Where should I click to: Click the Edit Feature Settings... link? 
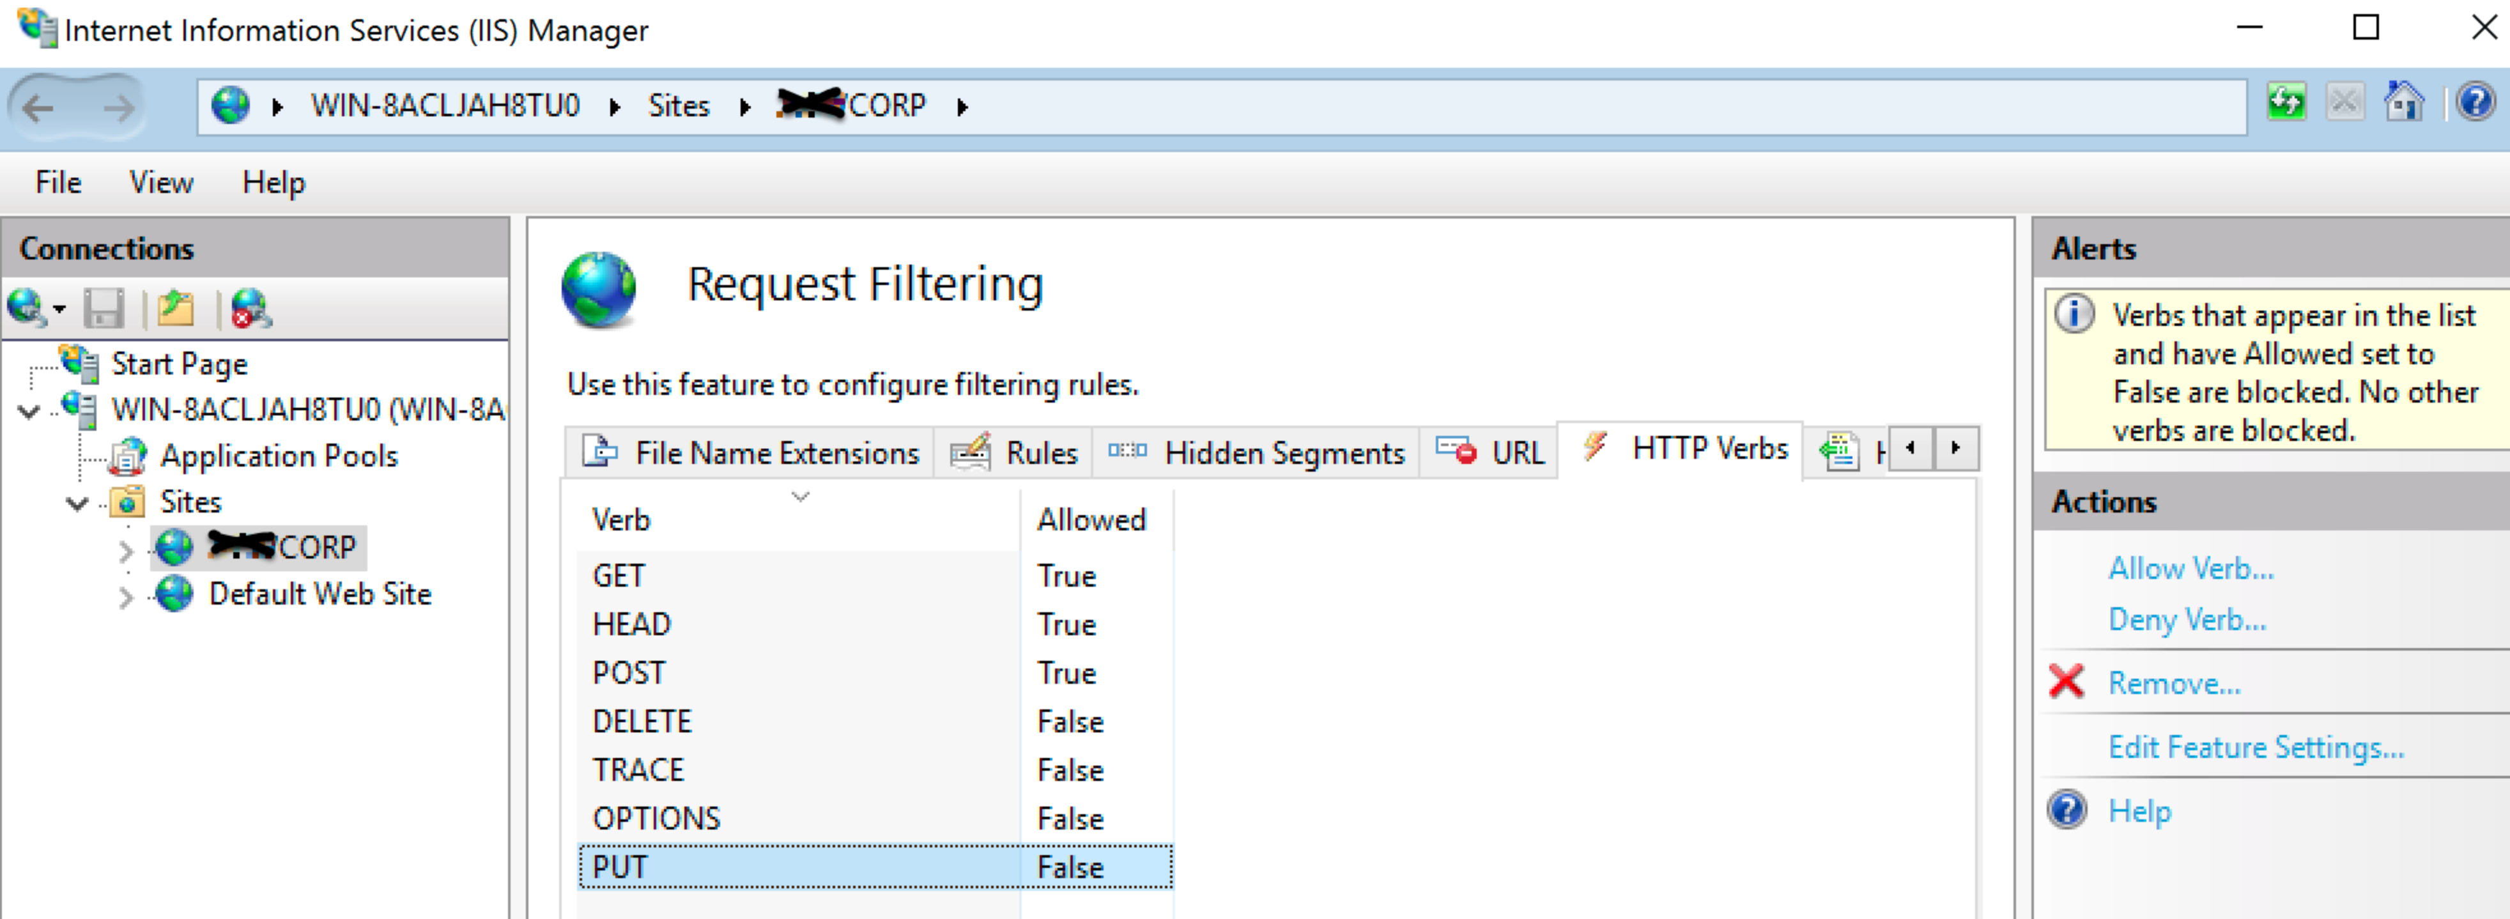point(2256,748)
